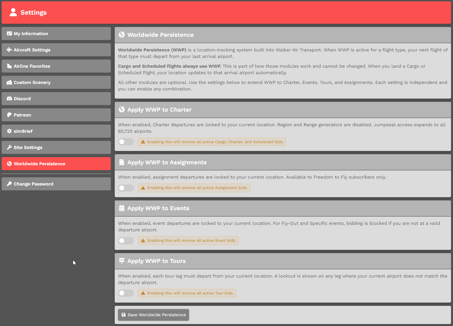The image size is (453, 326).
Task: Click bold 'Worldwide Persistence (WWP)' in description
Action: point(152,50)
